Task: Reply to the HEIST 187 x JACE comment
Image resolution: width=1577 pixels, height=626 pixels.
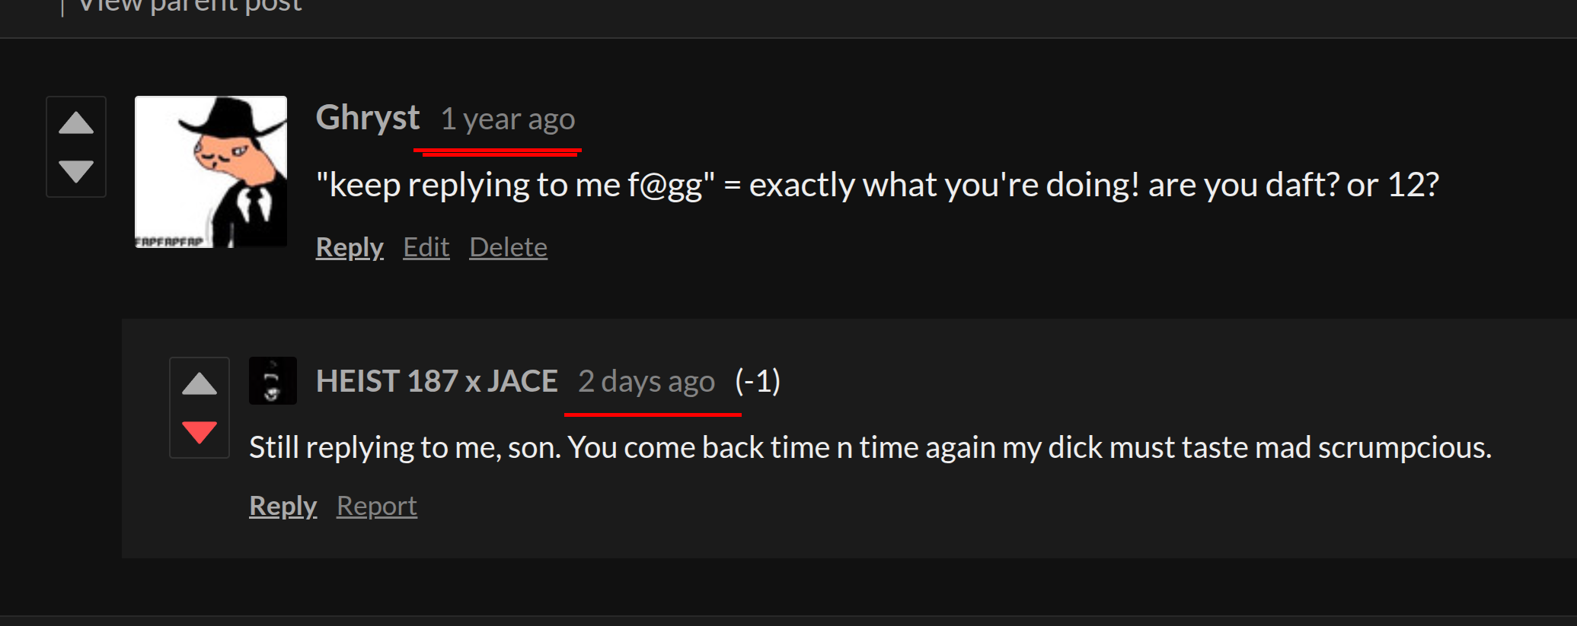Action: tap(283, 506)
